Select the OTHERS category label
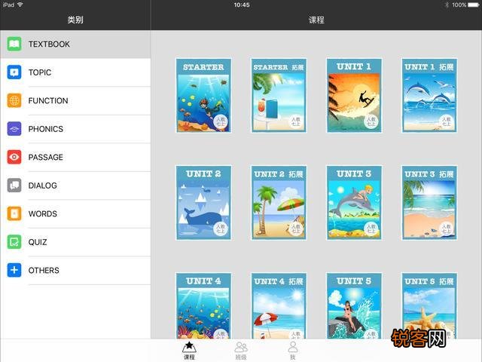 (x=44, y=271)
